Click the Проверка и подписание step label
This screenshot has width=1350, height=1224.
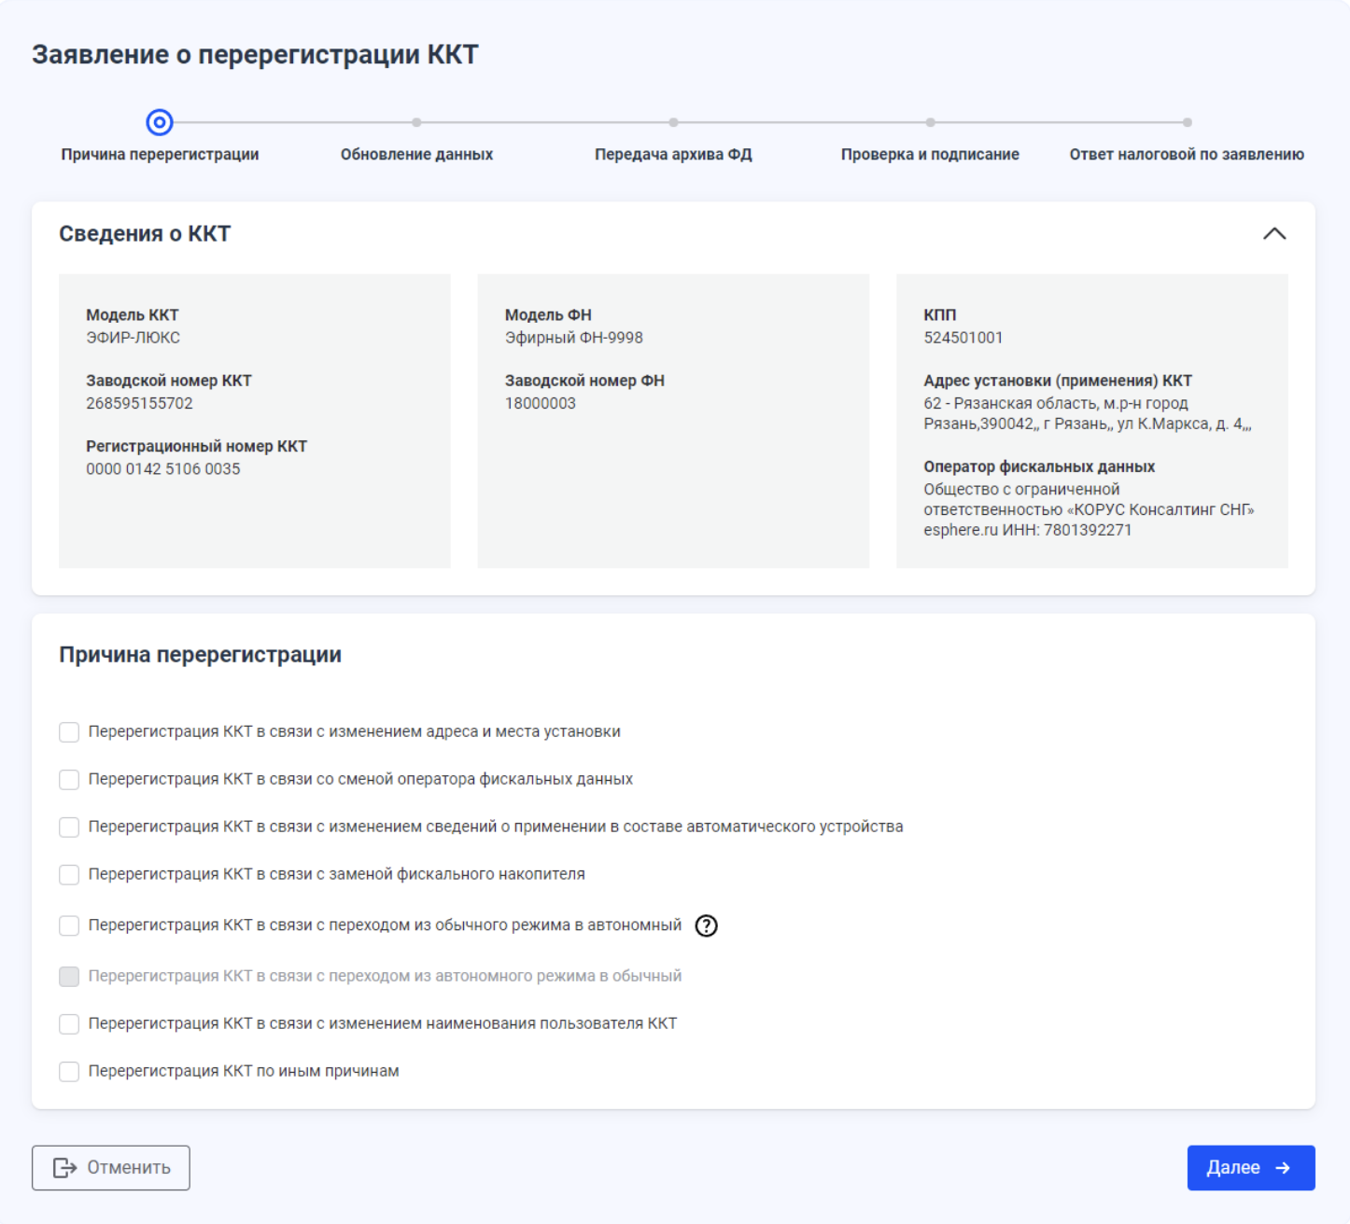(x=930, y=155)
